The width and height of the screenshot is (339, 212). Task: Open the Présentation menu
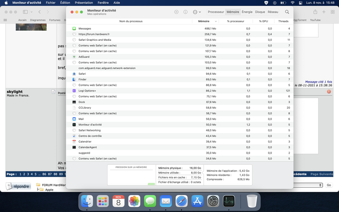[x=84, y=3]
